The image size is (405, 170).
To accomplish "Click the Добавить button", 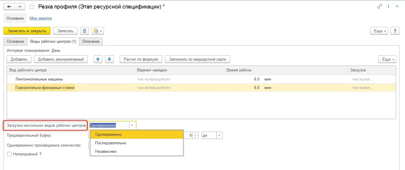I will click(x=19, y=59).
